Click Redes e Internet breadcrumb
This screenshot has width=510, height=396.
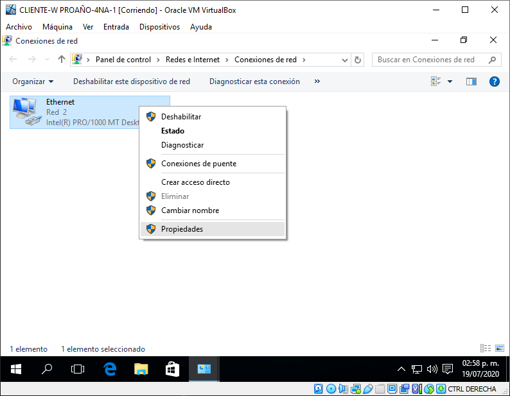pyautogui.click(x=193, y=60)
